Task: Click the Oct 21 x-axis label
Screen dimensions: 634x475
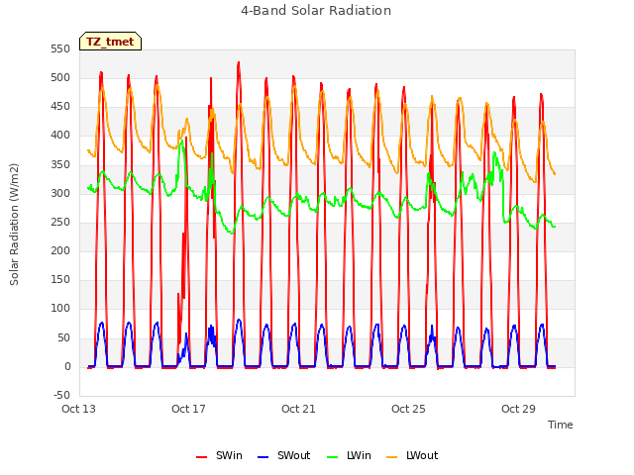Action: click(x=298, y=409)
